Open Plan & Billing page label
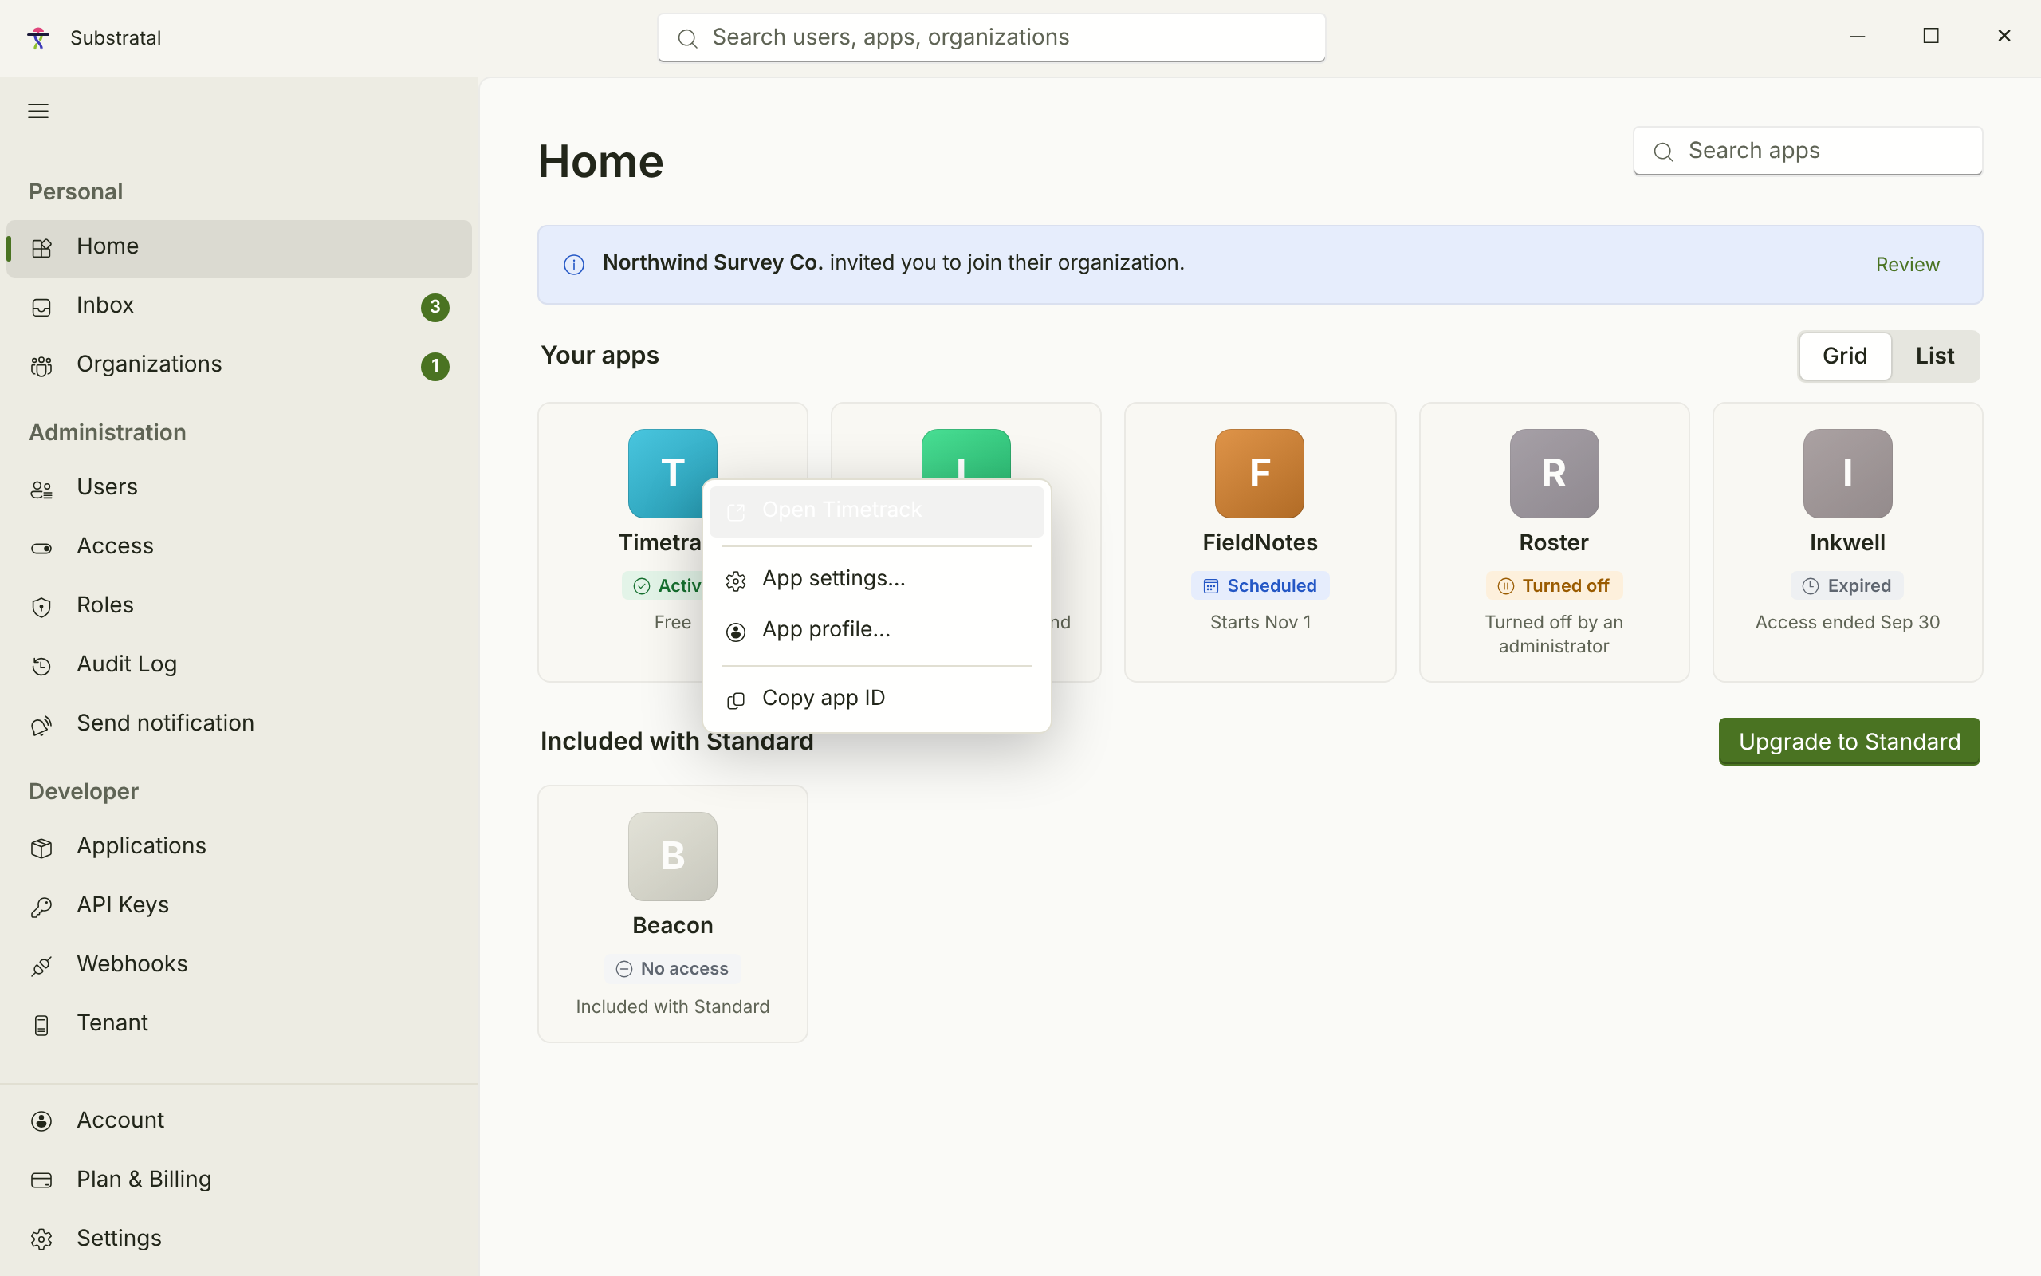This screenshot has width=2041, height=1276. (x=144, y=1180)
